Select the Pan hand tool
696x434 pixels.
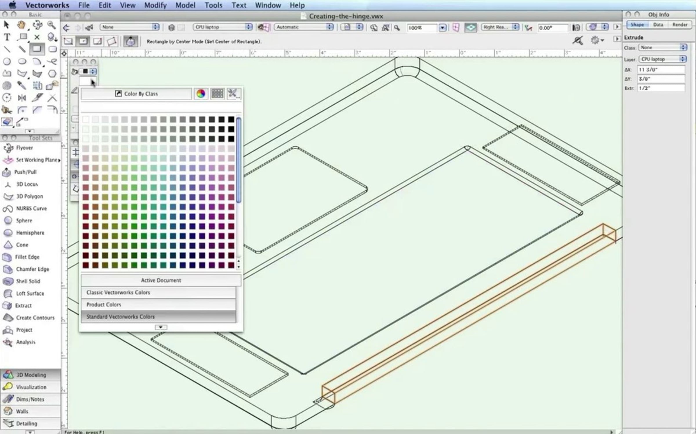21,25
